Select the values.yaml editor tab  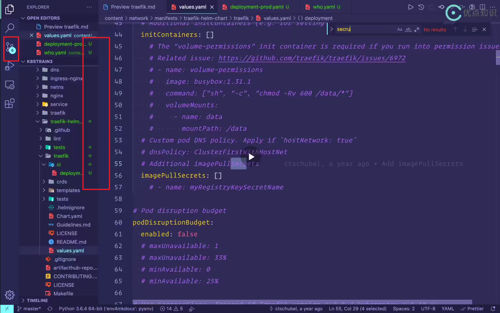[193, 7]
